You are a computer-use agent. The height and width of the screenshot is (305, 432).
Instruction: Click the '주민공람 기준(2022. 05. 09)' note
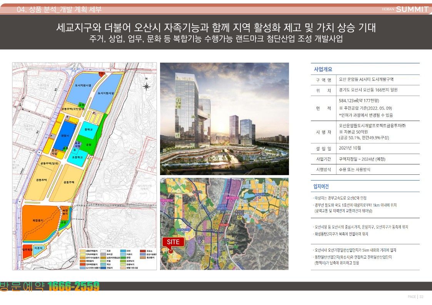click(365, 108)
